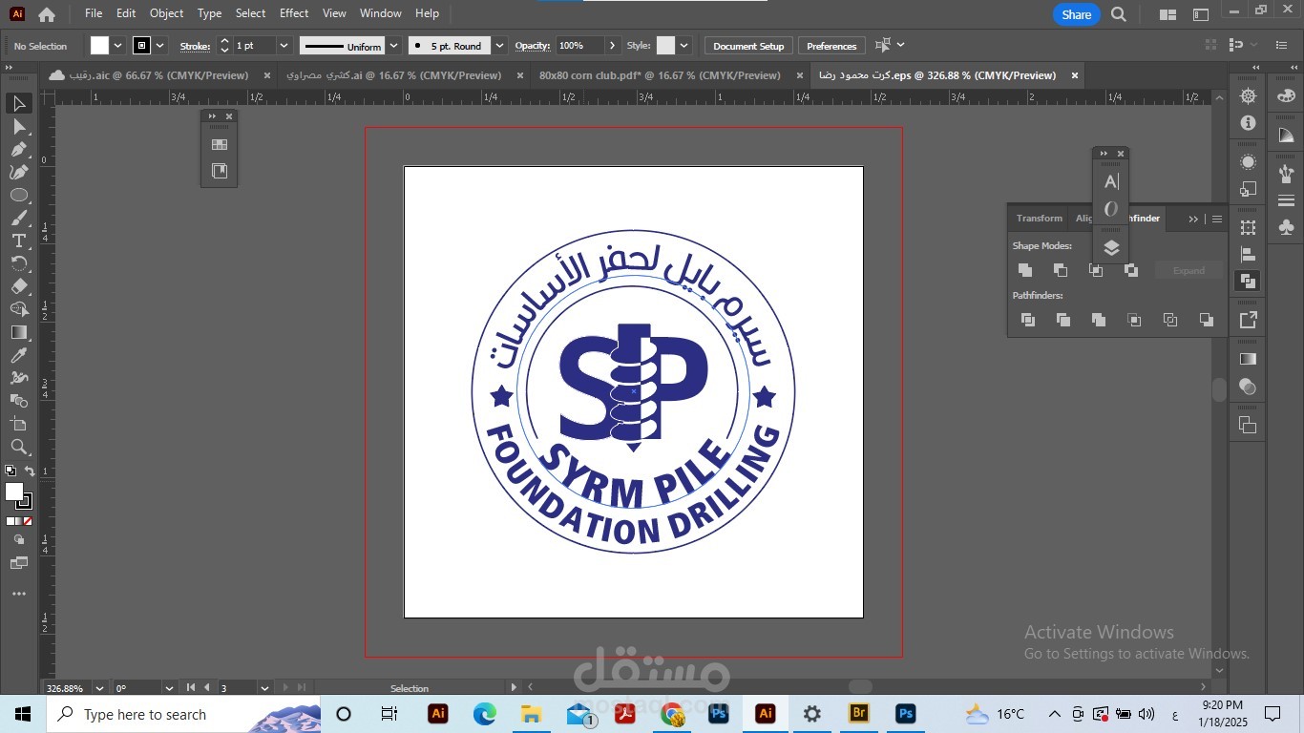Activate the Zoom tool
Screen dimensions: 1304x733
tap(18, 447)
